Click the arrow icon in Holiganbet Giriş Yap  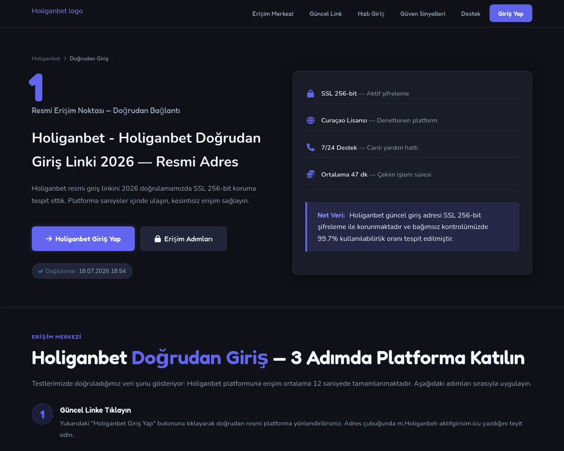49,239
